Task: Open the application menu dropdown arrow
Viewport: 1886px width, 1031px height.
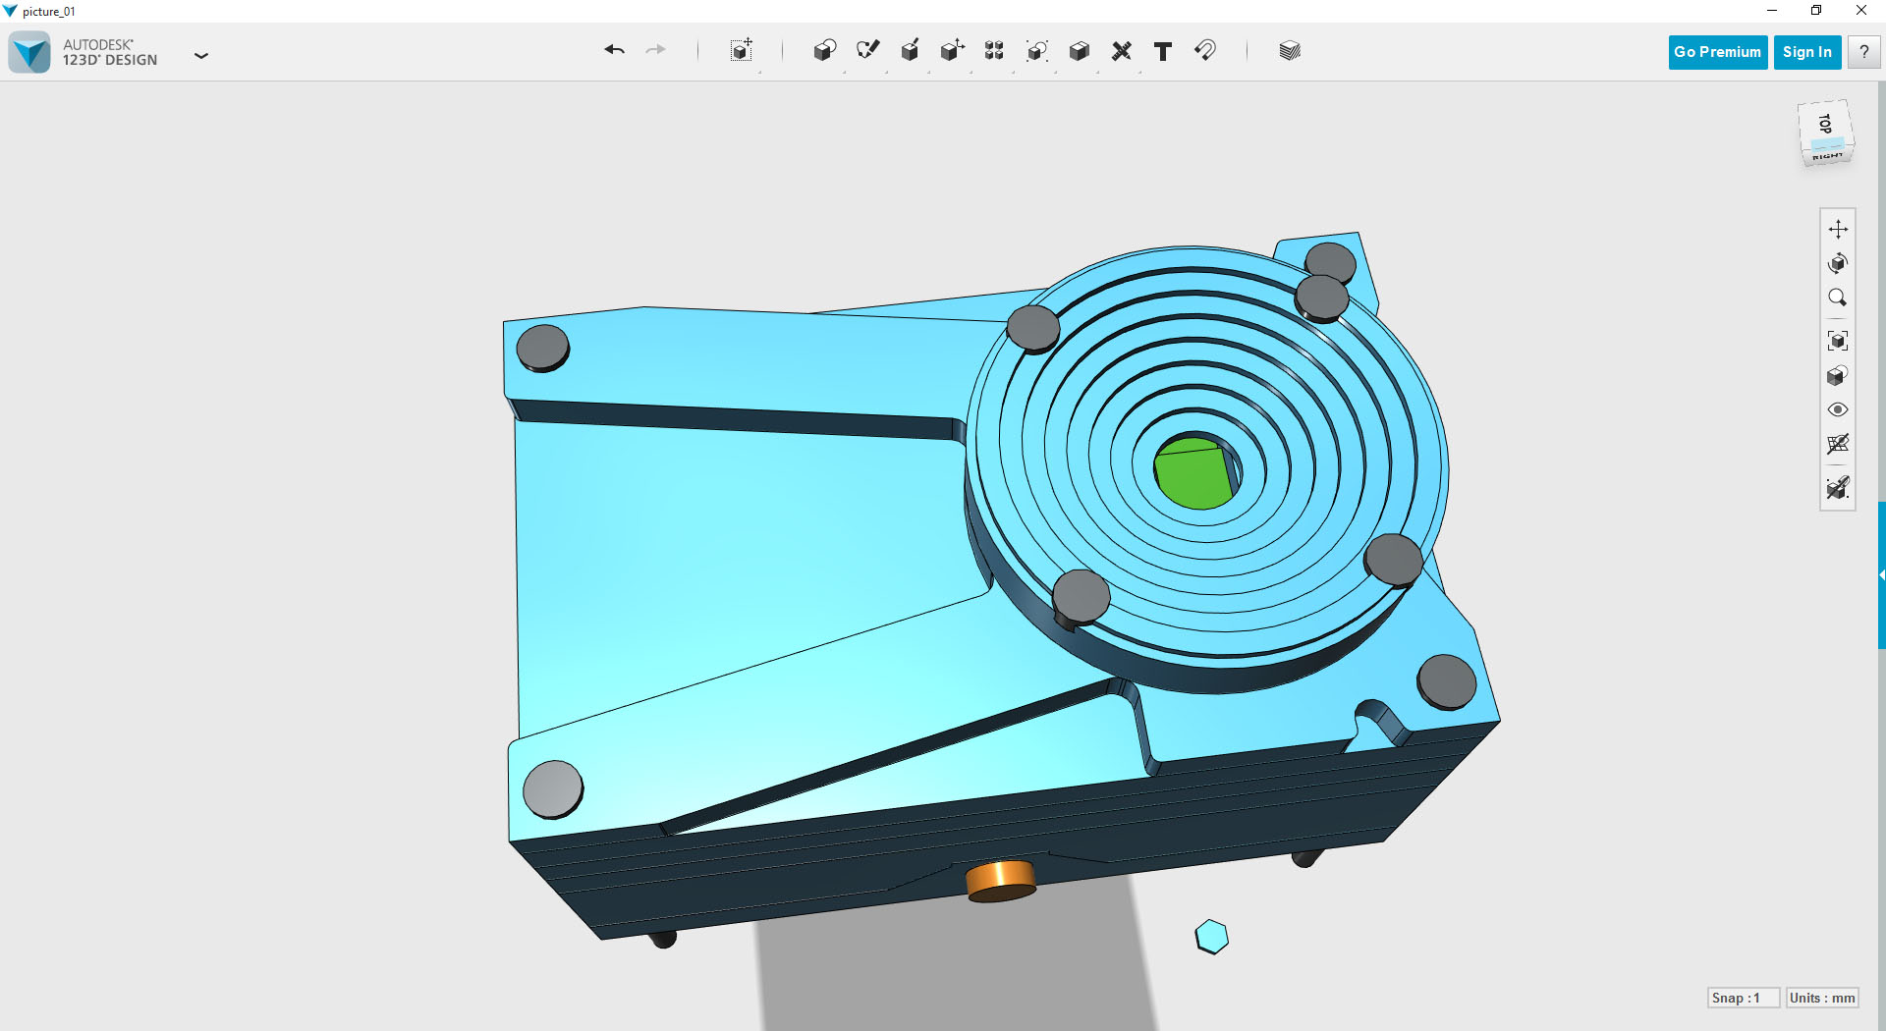Action: [x=201, y=56]
